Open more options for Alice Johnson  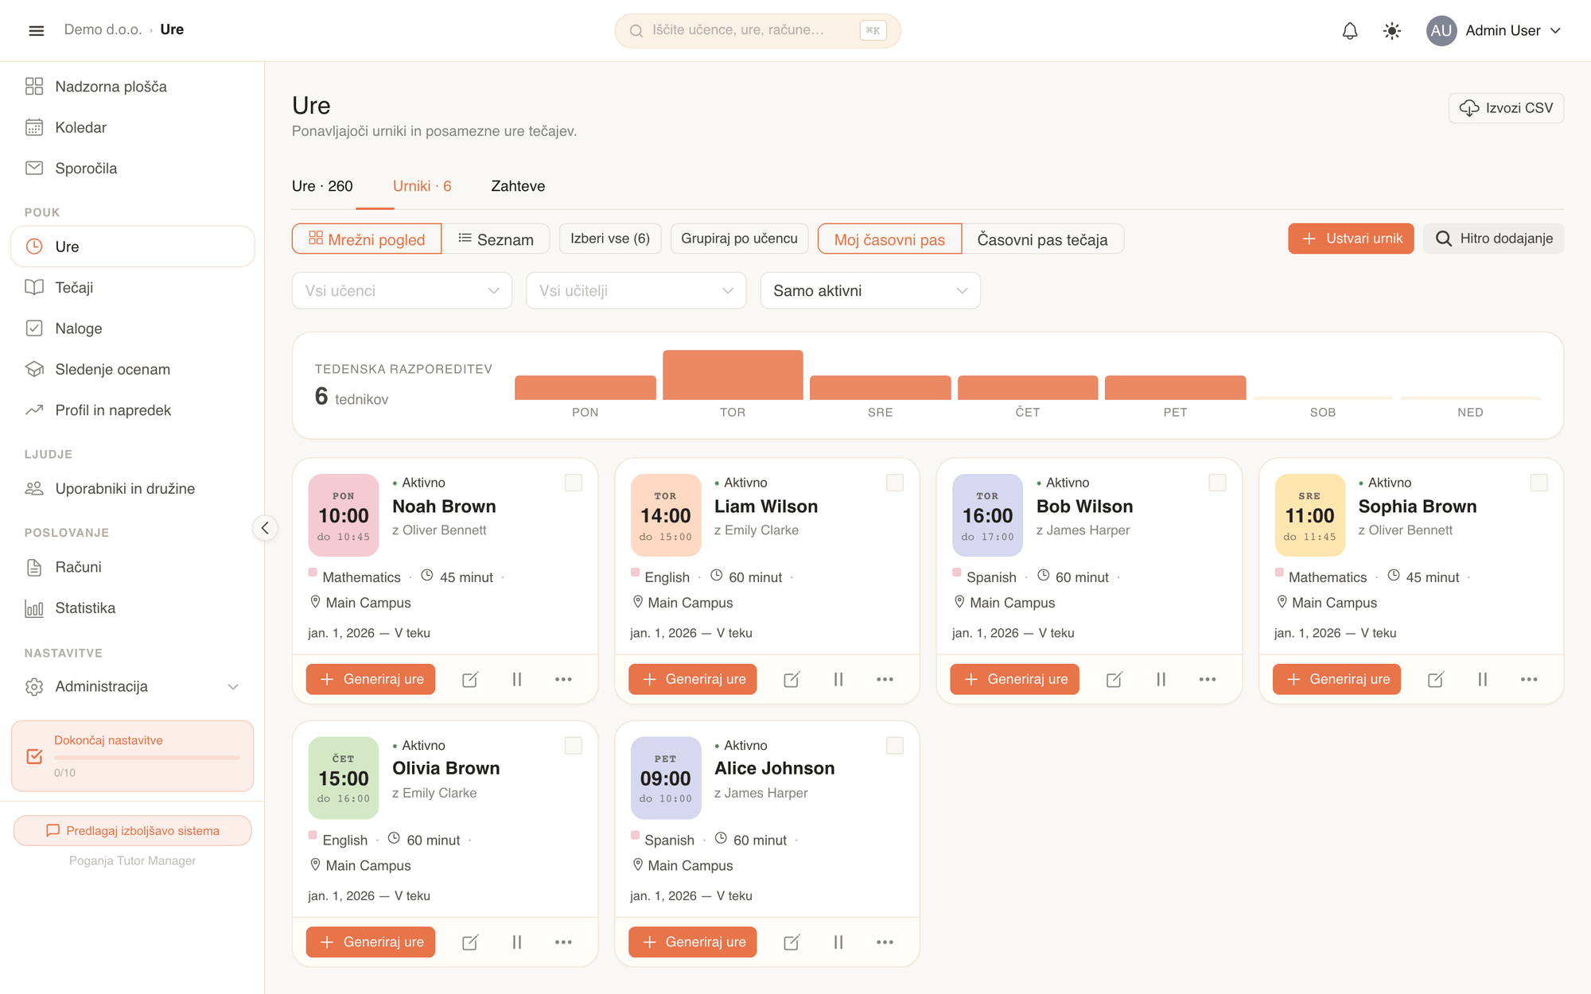pyautogui.click(x=885, y=942)
